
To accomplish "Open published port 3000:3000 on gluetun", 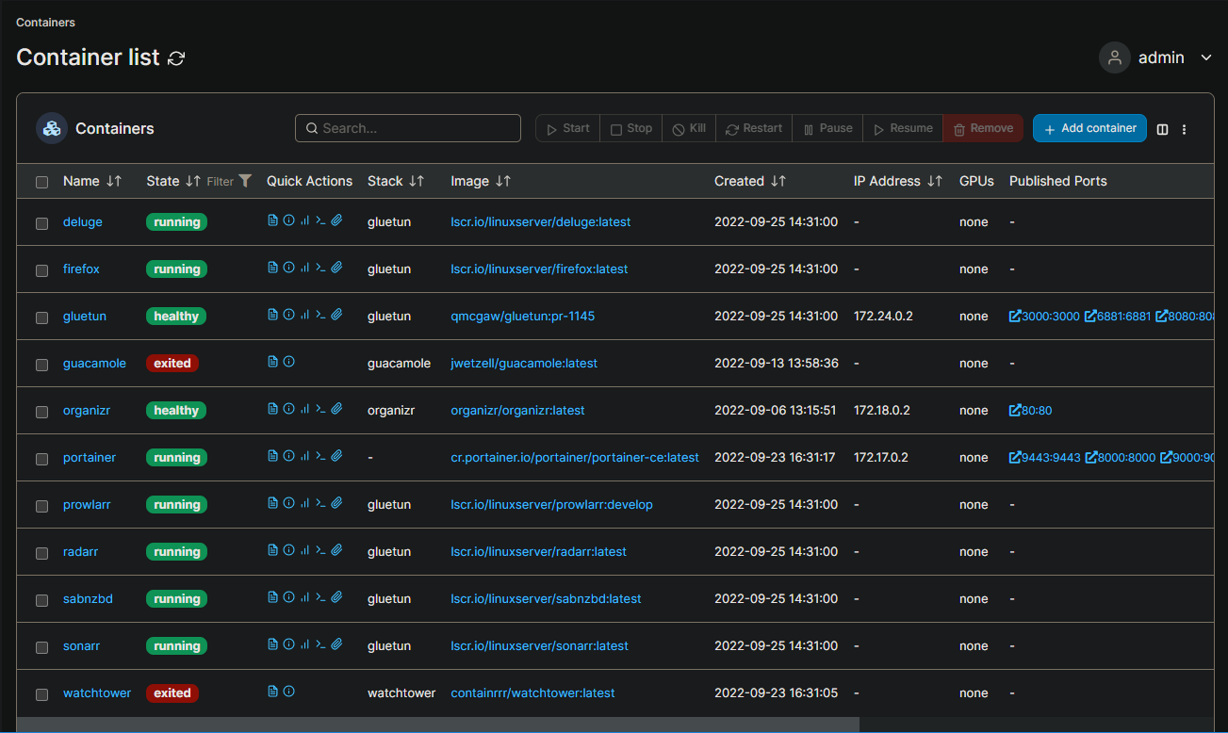I will pos(1043,316).
